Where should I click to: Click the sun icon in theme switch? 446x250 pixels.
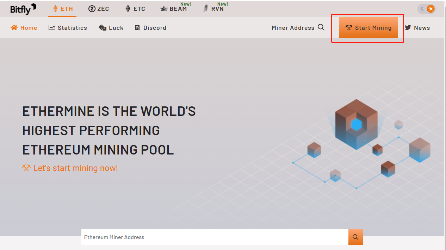pyautogui.click(x=430, y=9)
